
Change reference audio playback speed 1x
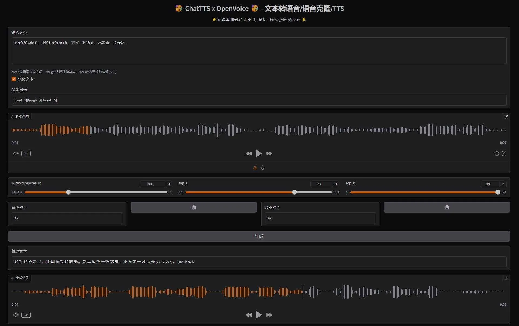click(x=26, y=153)
